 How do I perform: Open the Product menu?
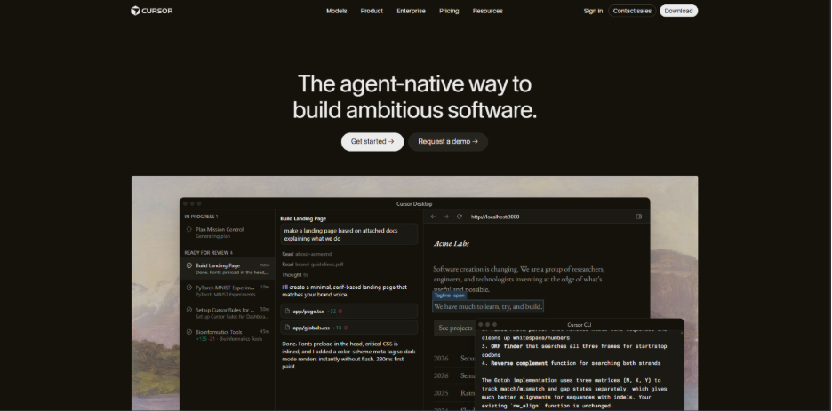coord(372,11)
